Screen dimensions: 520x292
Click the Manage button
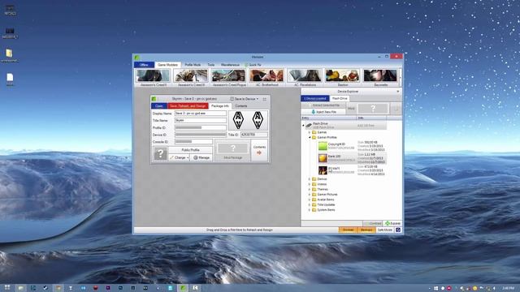(x=201, y=157)
